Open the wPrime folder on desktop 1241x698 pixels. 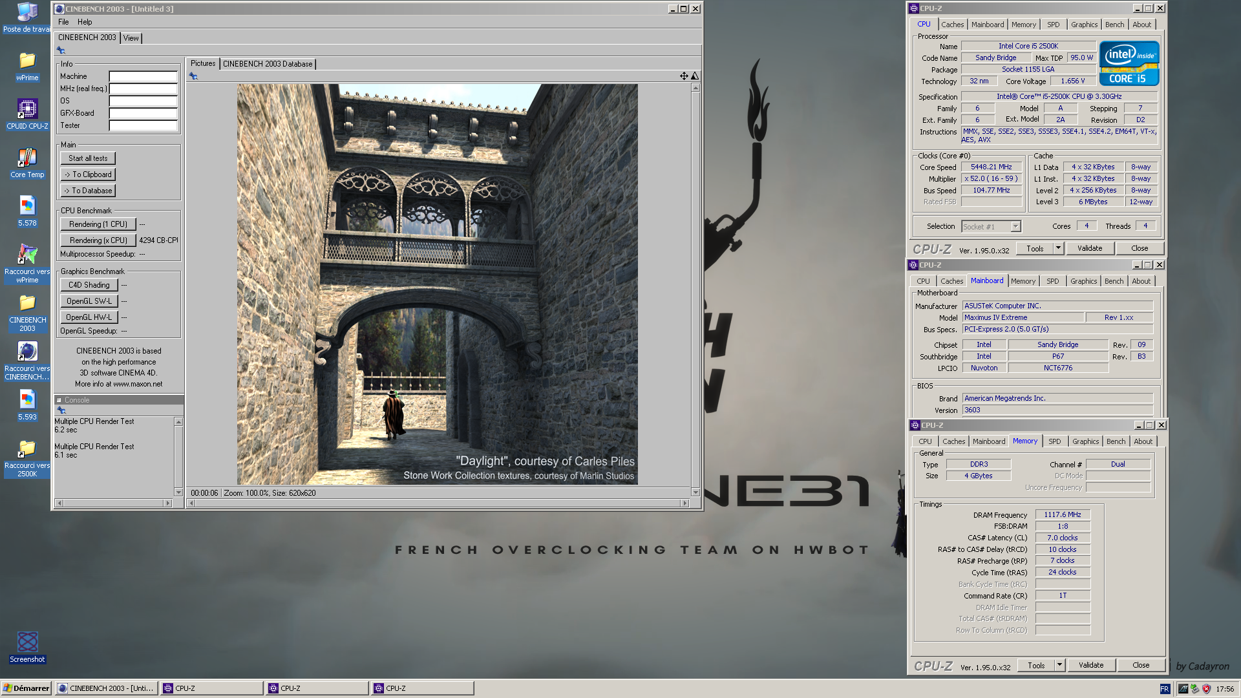tap(27, 67)
